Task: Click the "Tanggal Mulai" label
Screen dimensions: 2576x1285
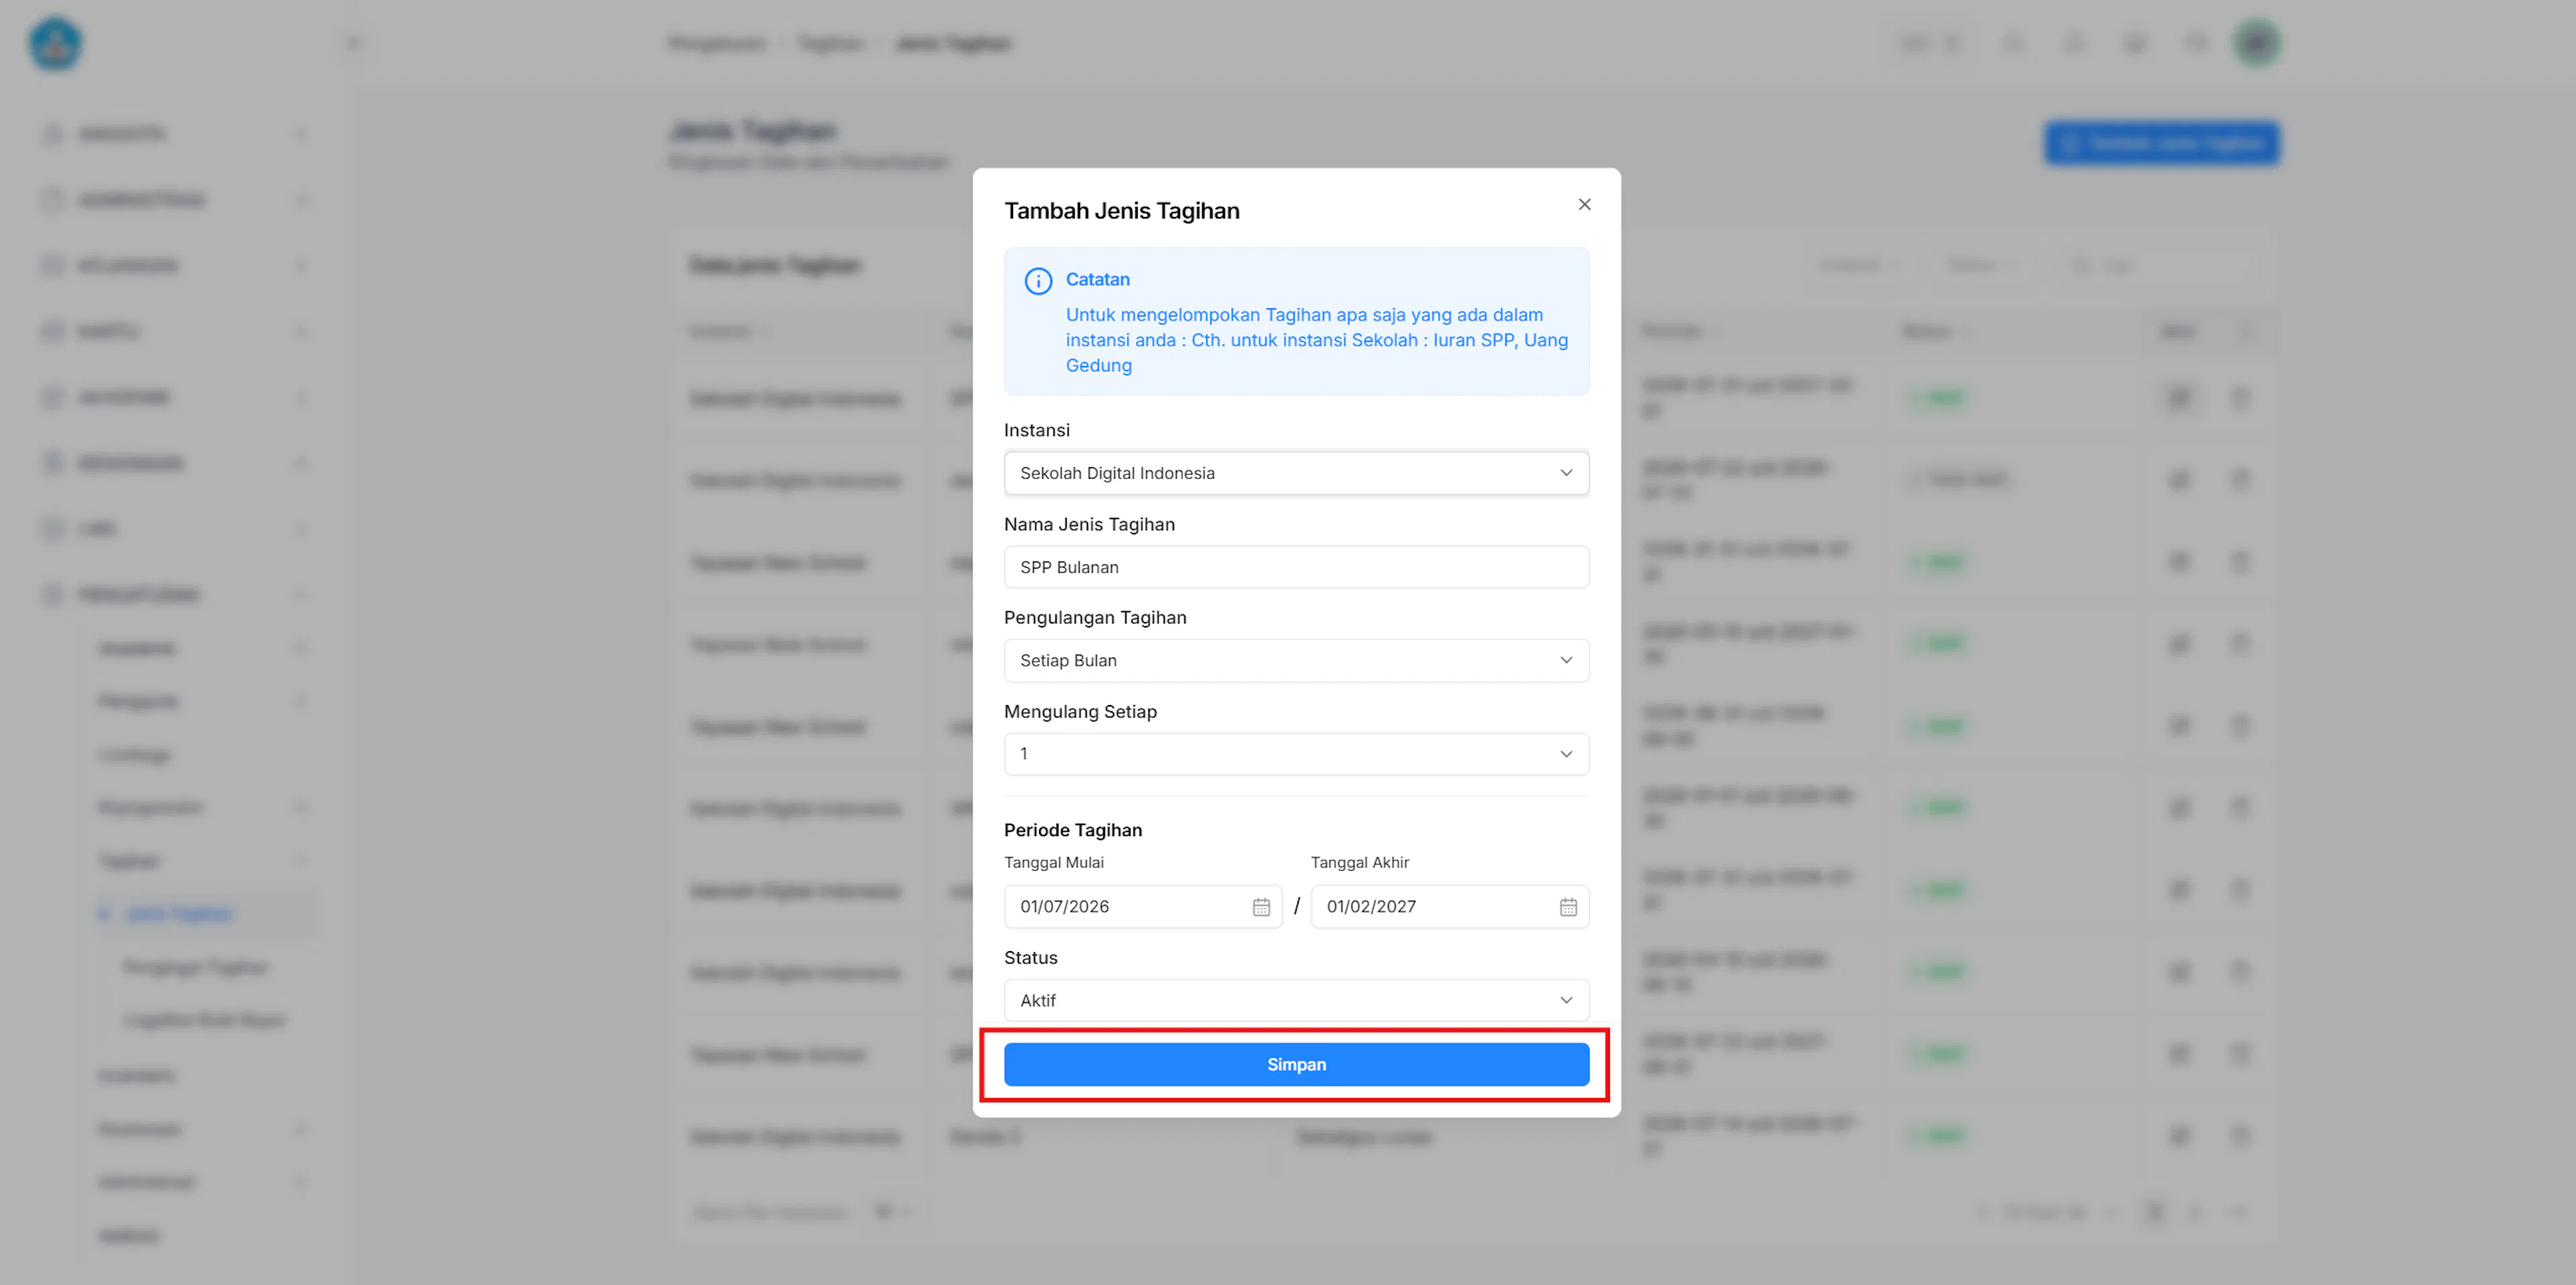Action: pos(1054,862)
